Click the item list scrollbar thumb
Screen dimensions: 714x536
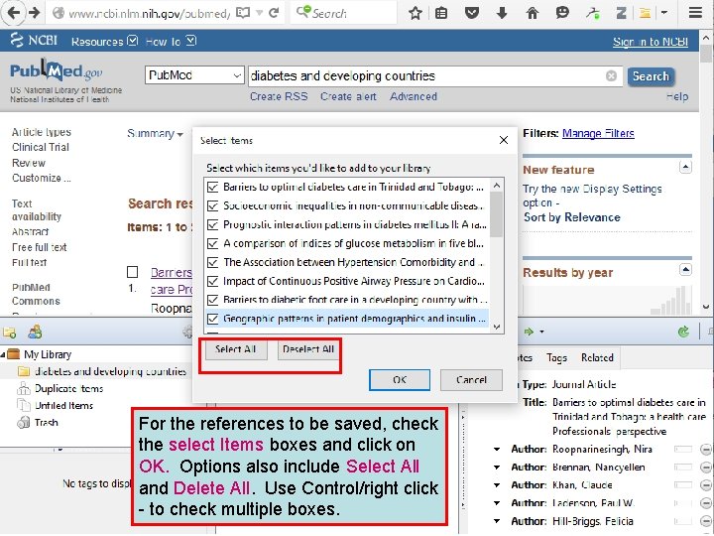point(497,214)
